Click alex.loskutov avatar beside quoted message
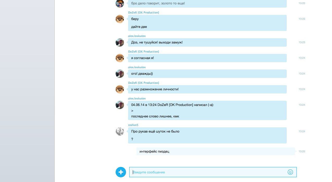The image size is (332, 182). [x=120, y=105]
